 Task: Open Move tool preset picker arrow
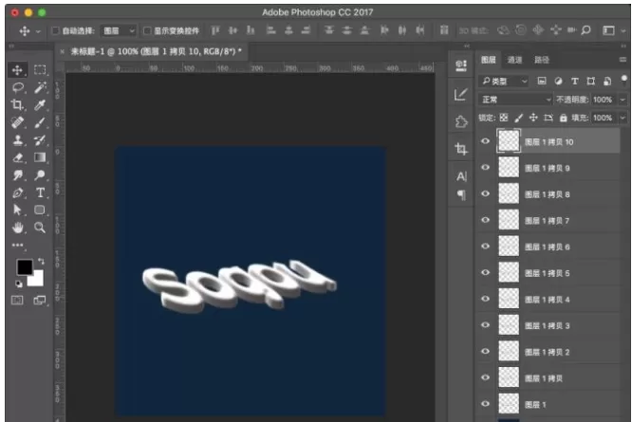click(38, 31)
